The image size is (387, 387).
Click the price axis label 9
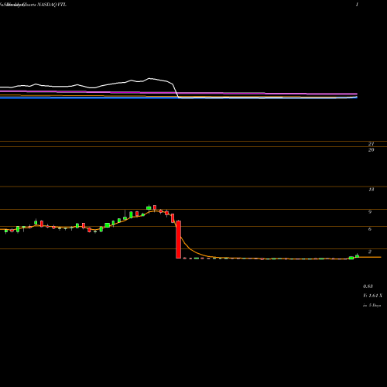[x=370, y=212]
